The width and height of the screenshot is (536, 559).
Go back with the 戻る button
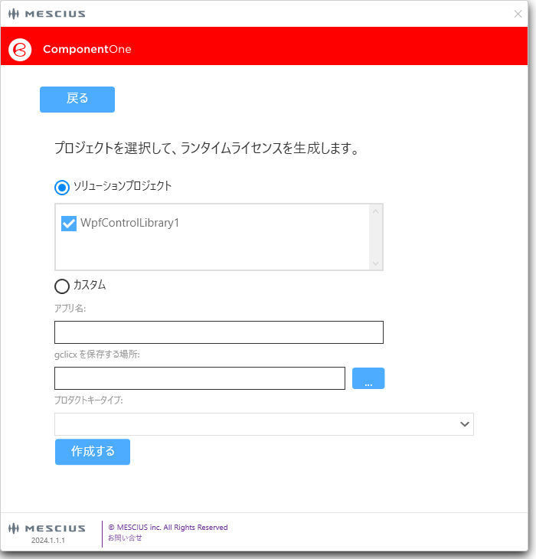click(x=77, y=100)
